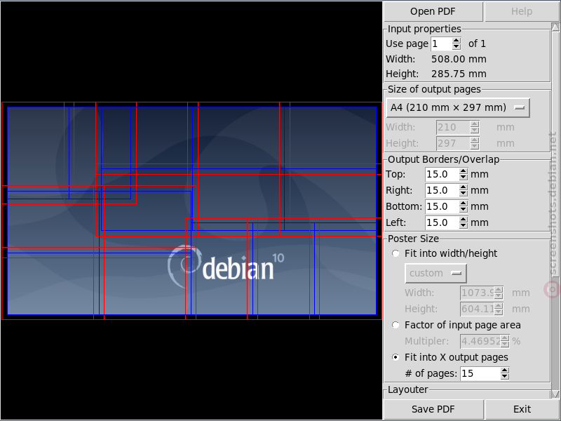Save the poster with Save PDF
This screenshot has height=421, width=561.
pyautogui.click(x=433, y=409)
